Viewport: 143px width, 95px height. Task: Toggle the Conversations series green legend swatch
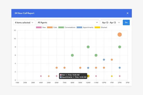coord(61,28)
